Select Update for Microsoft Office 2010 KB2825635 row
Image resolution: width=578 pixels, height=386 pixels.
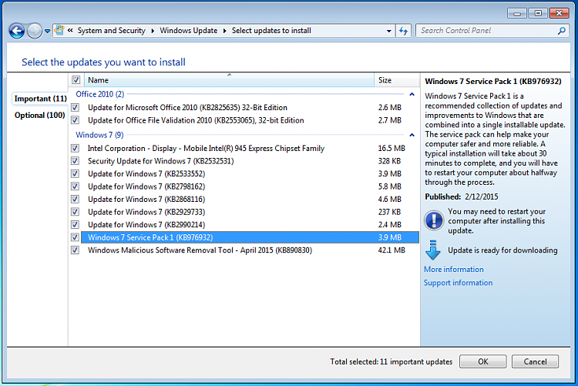250,107
